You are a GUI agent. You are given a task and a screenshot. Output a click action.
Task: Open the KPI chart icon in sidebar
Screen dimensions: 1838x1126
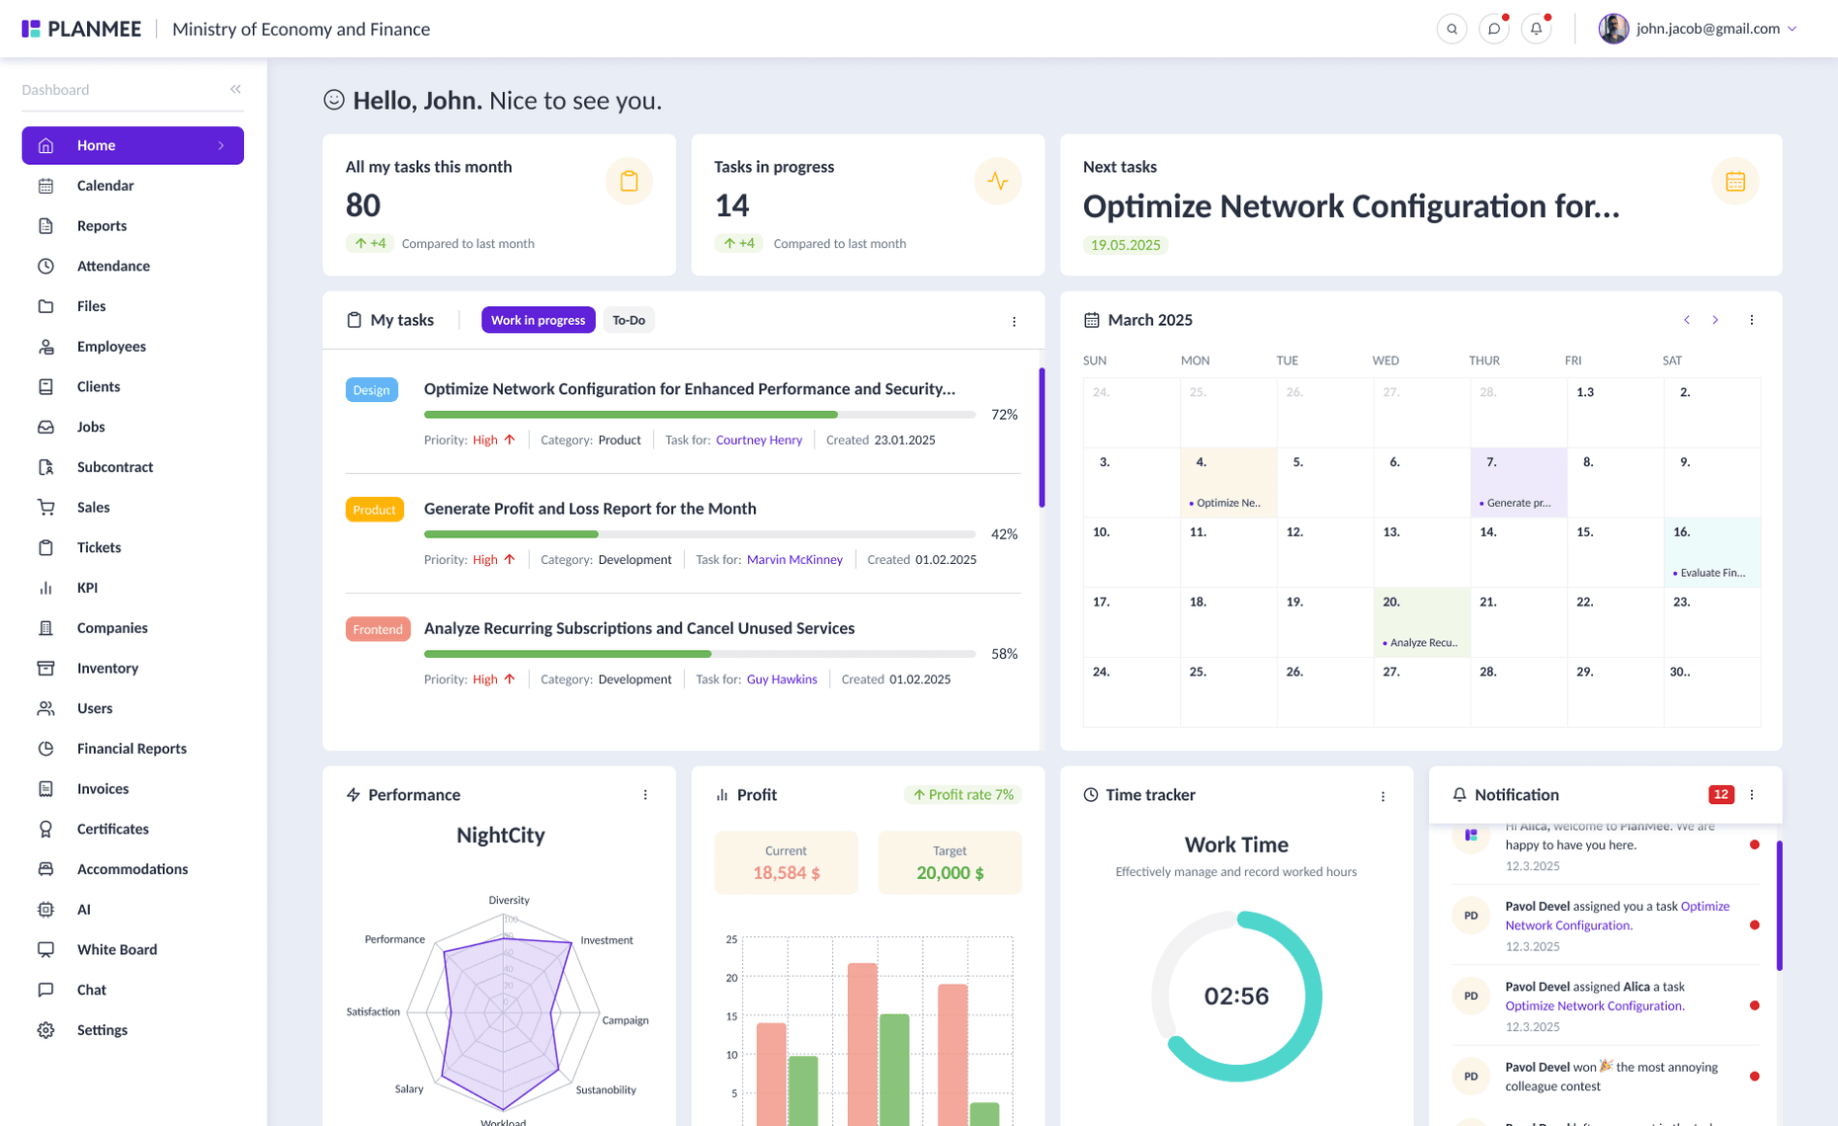tap(45, 588)
